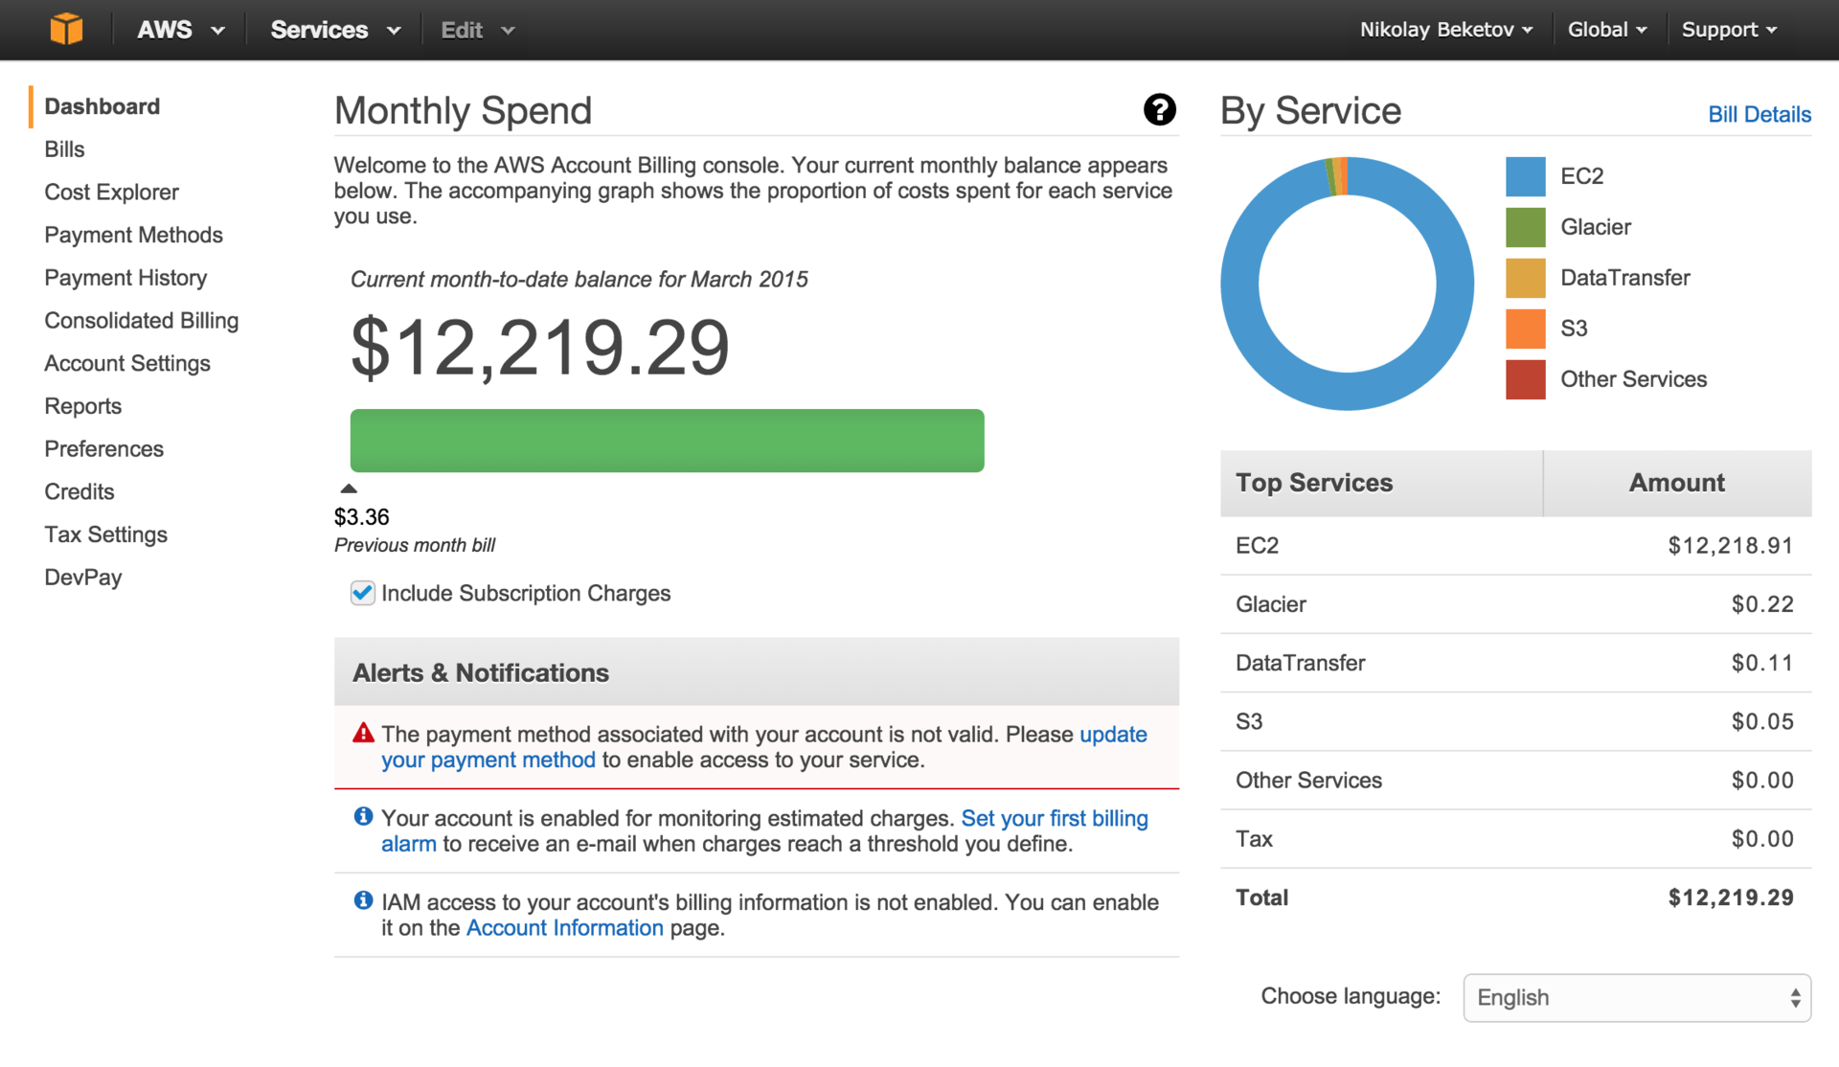This screenshot has width=1839, height=1067.
Task: Click 'Set your first billing alarm' link
Action: pos(1054,818)
